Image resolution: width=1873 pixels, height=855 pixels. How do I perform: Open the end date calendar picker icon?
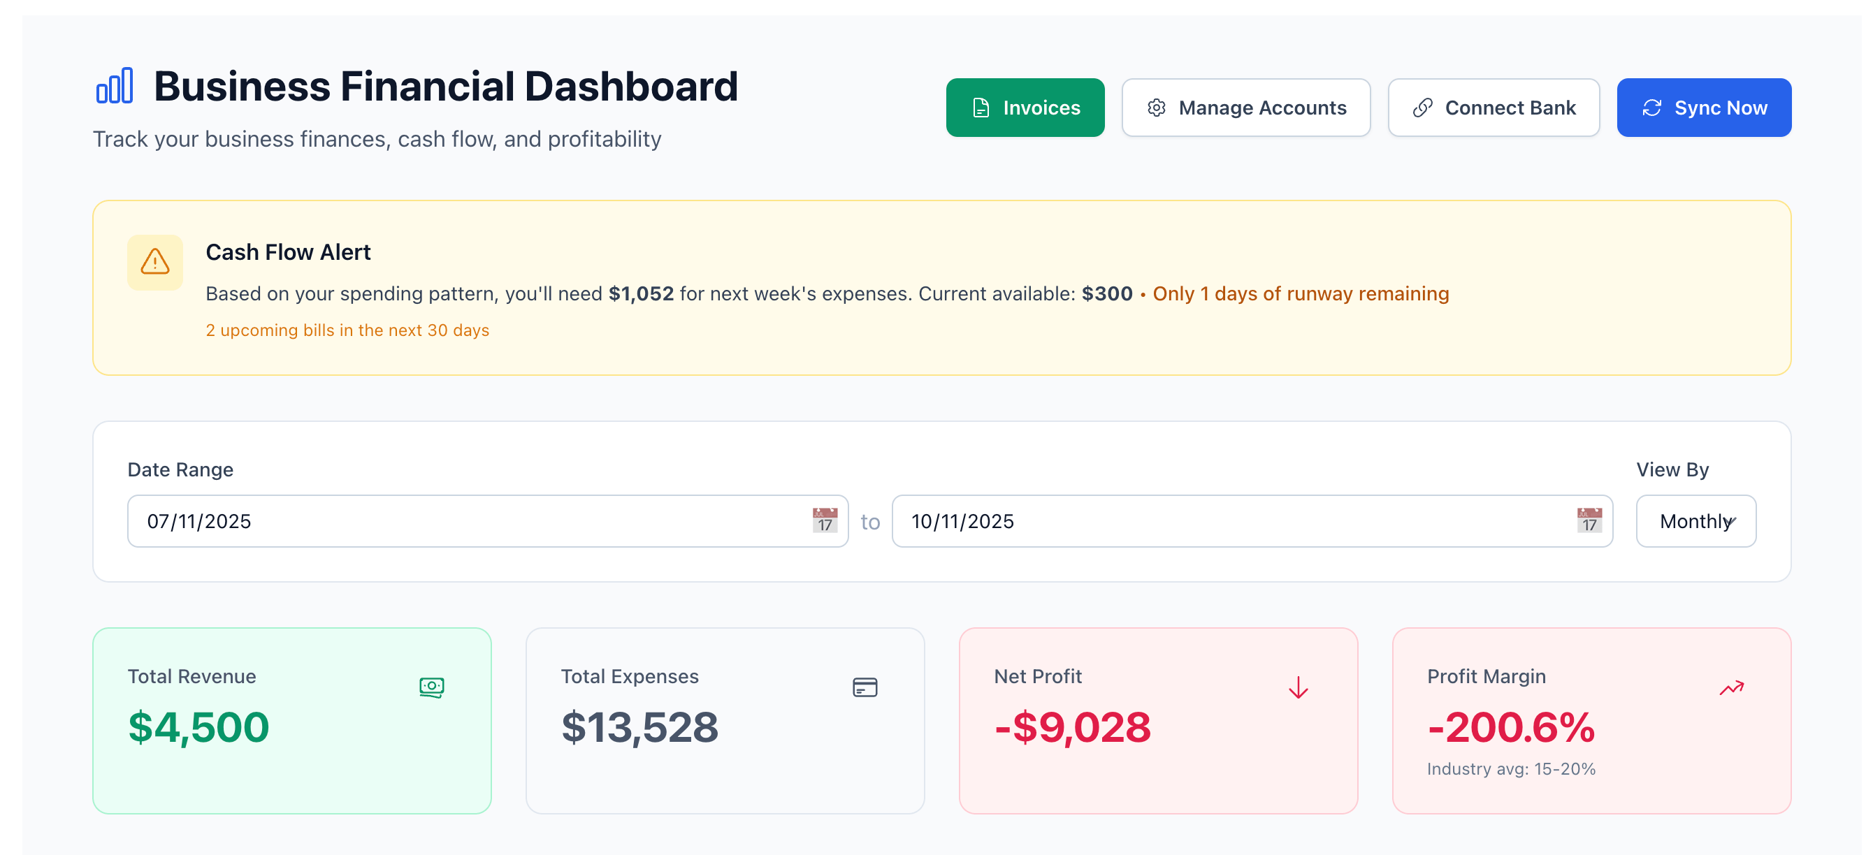[1589, 521]
